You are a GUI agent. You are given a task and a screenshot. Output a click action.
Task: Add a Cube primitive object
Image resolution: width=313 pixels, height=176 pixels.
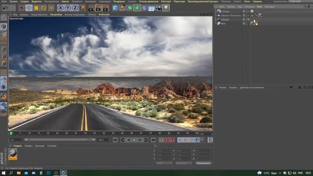[x=115, y=8]
